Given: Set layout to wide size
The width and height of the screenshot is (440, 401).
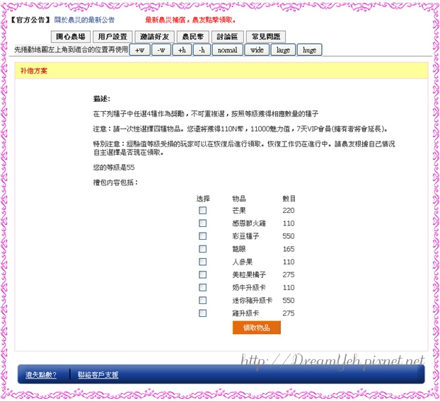Looking at the screenshot, I should [257, 50].
